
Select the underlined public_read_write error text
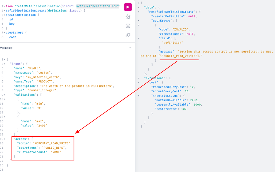click(x=179, y=56)
